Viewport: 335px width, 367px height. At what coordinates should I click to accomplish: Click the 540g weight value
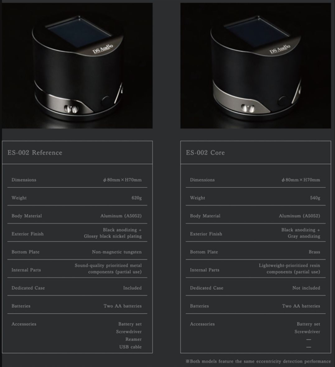[x=315, y=198]
